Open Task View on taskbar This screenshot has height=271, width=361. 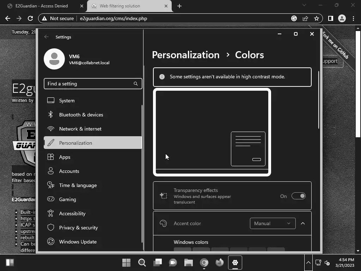pos(158,263)
